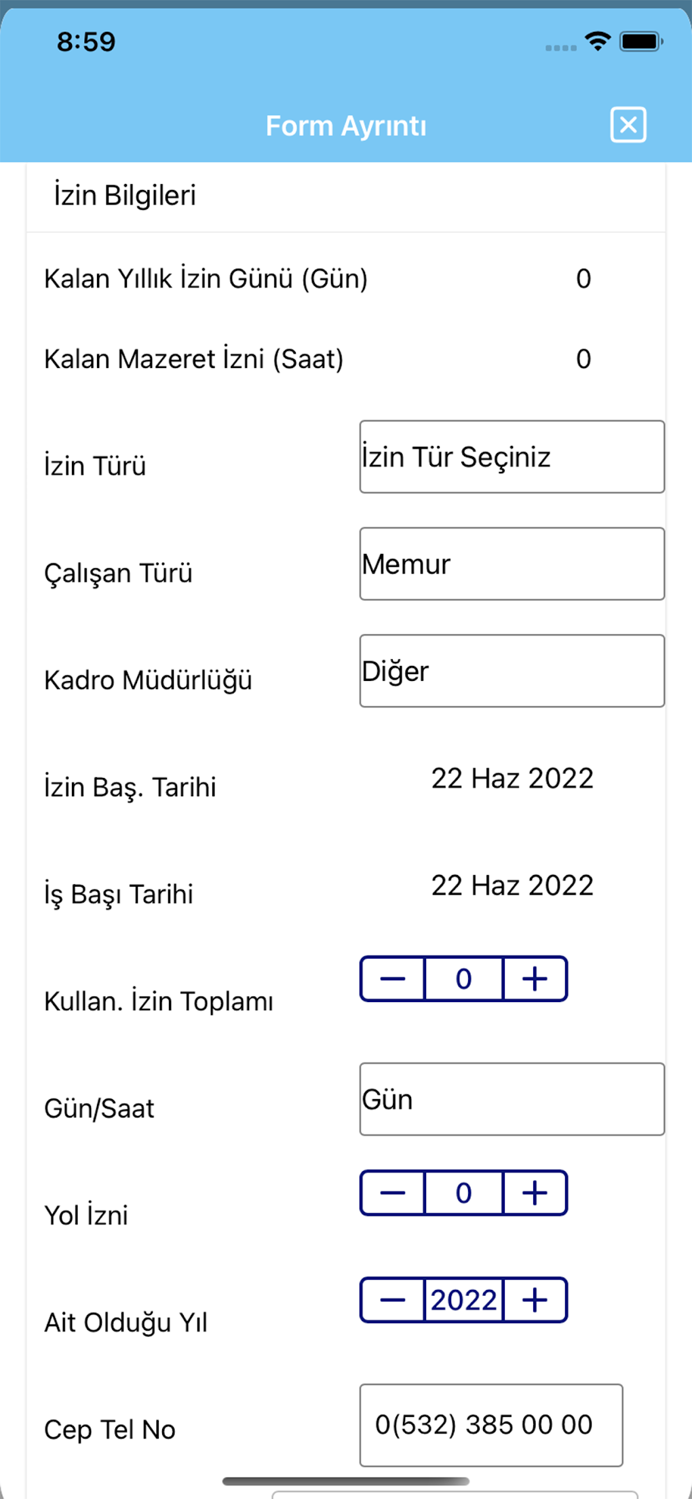Open Gün/Saat selector showing Gün
This screenshot has height=1499, width=692.
pos(512,1099)
